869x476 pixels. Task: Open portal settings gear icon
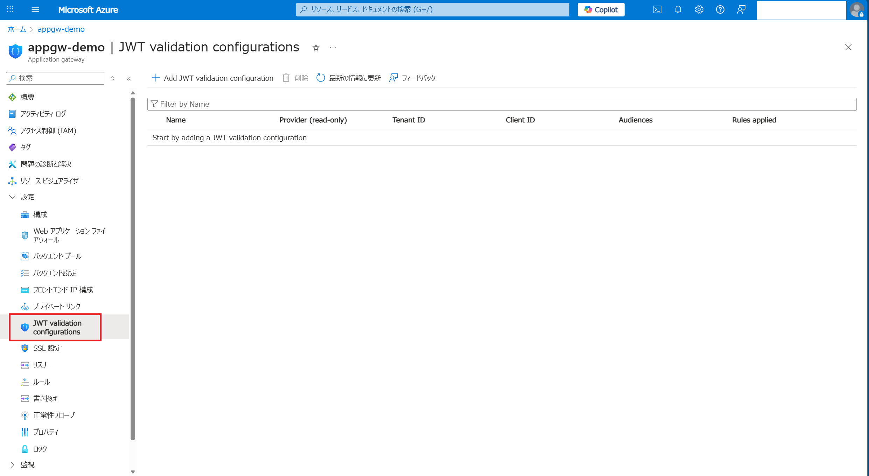tap(699, 10)
